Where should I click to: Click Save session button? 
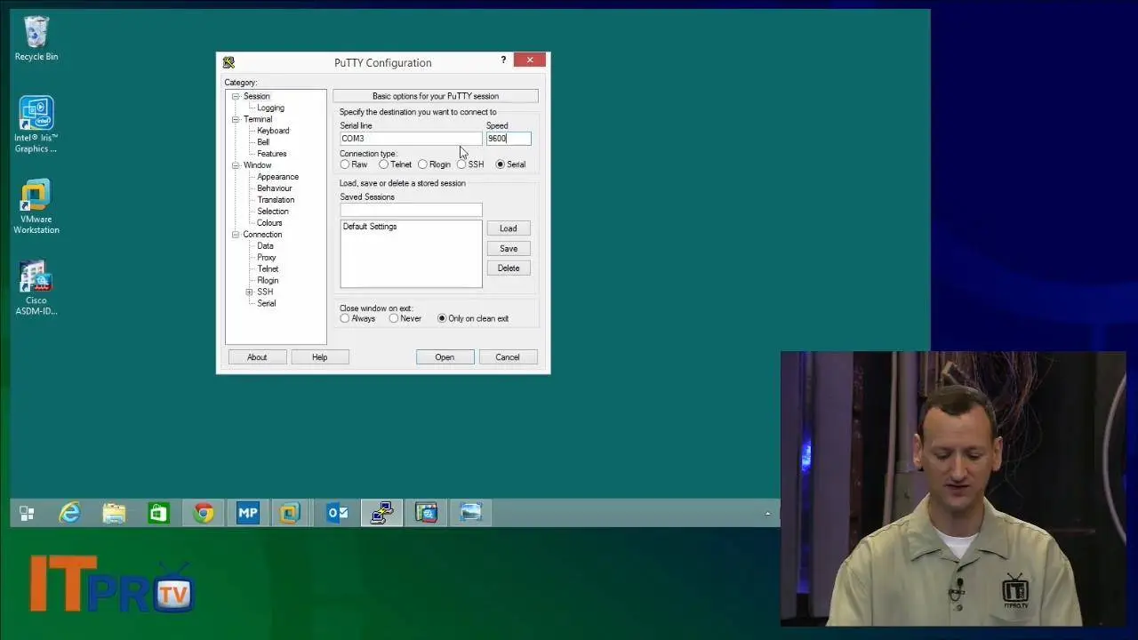(x=509, y=249)
